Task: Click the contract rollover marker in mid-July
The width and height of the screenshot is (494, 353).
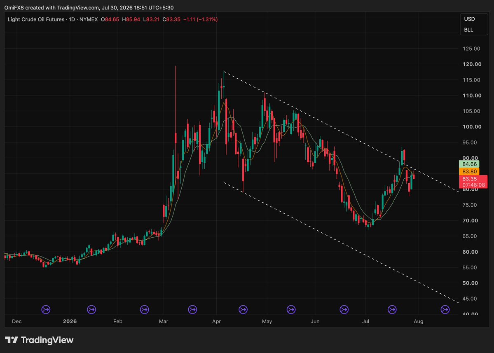Action: (x=392, y=309)
